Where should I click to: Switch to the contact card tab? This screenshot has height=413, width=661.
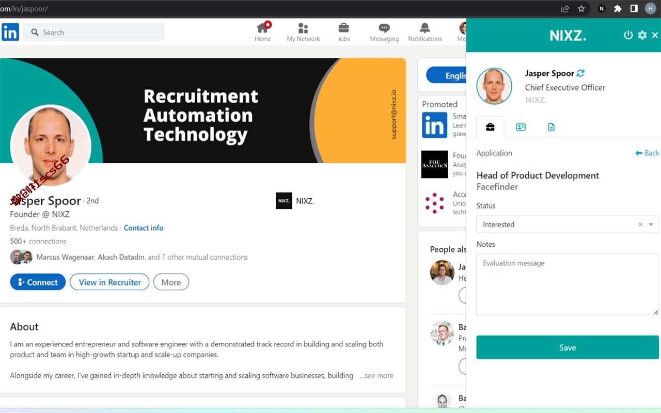(x=521, y=127)
